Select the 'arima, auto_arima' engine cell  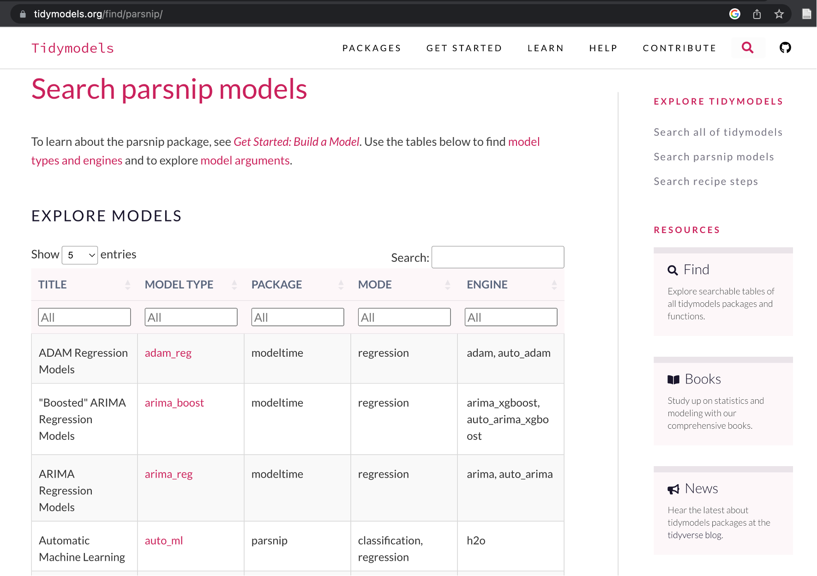pos(511,488)
